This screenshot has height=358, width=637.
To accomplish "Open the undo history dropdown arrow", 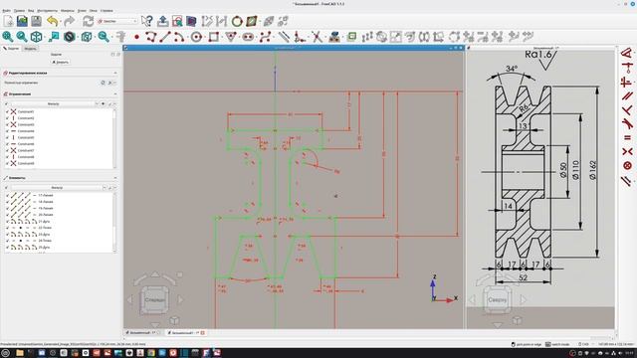I will pos(60,21).
